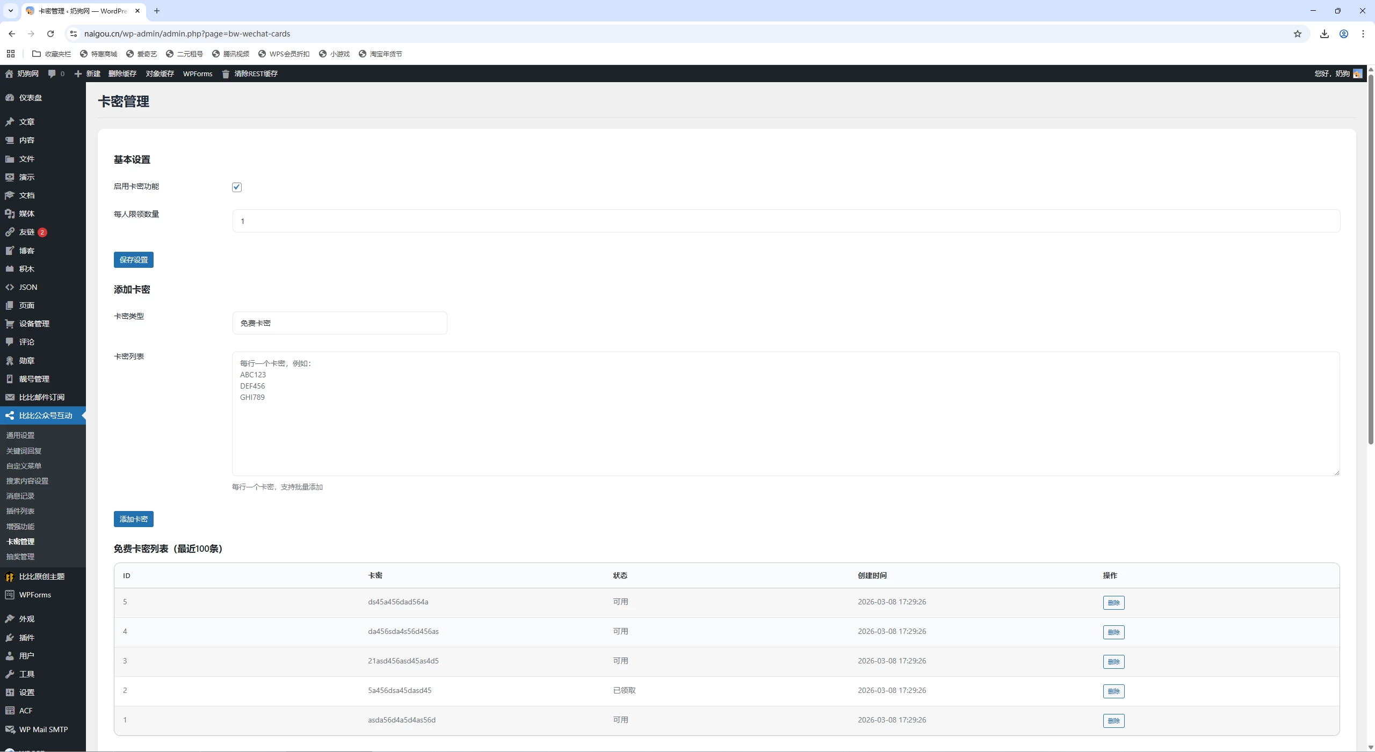Click the 保存设置 button

134,260
